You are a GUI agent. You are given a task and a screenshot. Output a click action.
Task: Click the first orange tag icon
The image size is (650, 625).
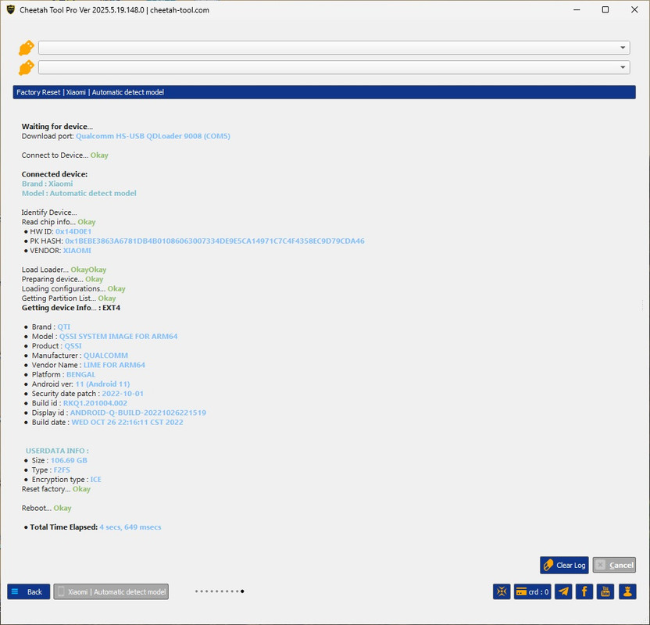26,48
